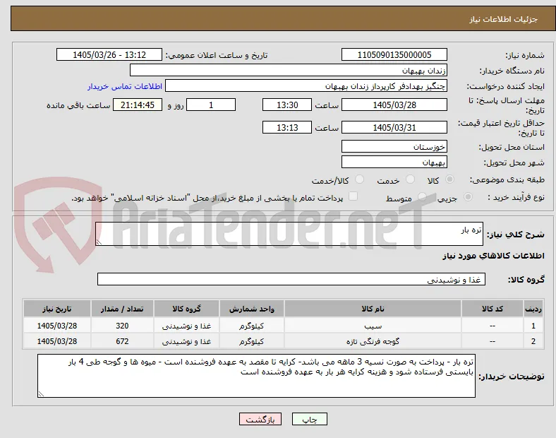This screenshot has width=556, height=438.
Task: Click the buyer name field زندان بهبهان
Action: point(289,70)
